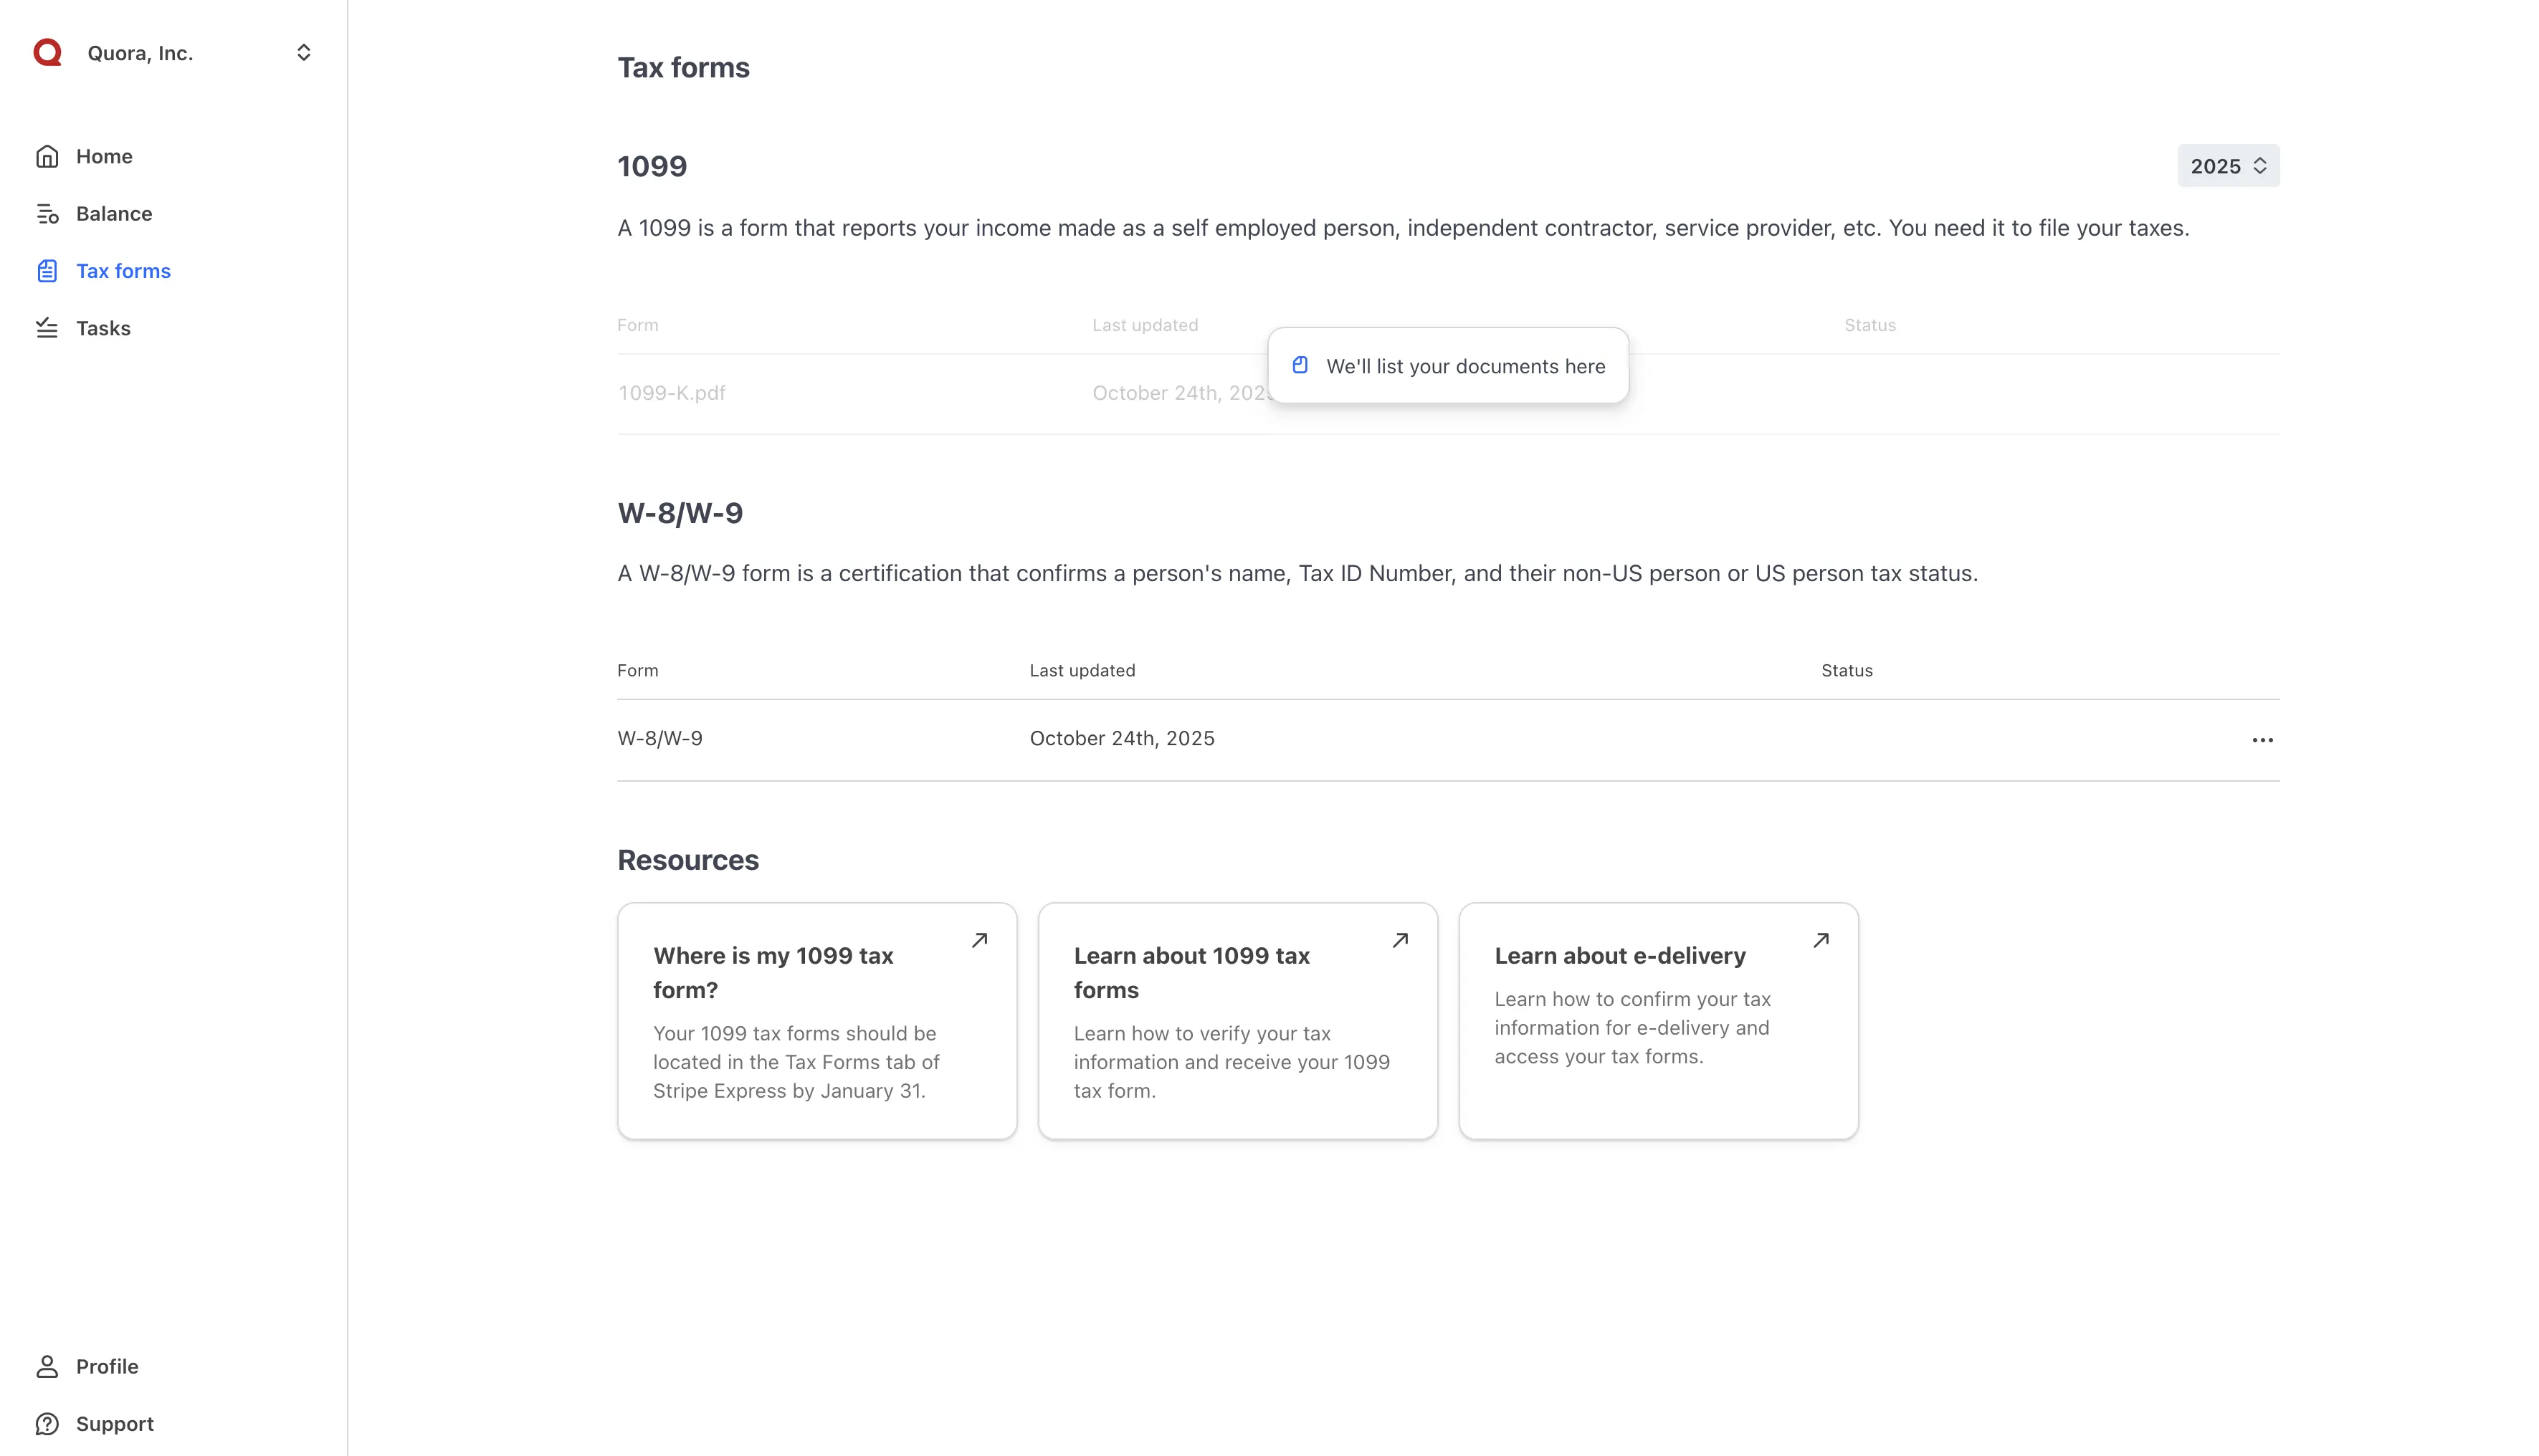Open W-8/W-9 row three-dot menu
This screenshot has width=2539, height=1456.
point(2262,740)
